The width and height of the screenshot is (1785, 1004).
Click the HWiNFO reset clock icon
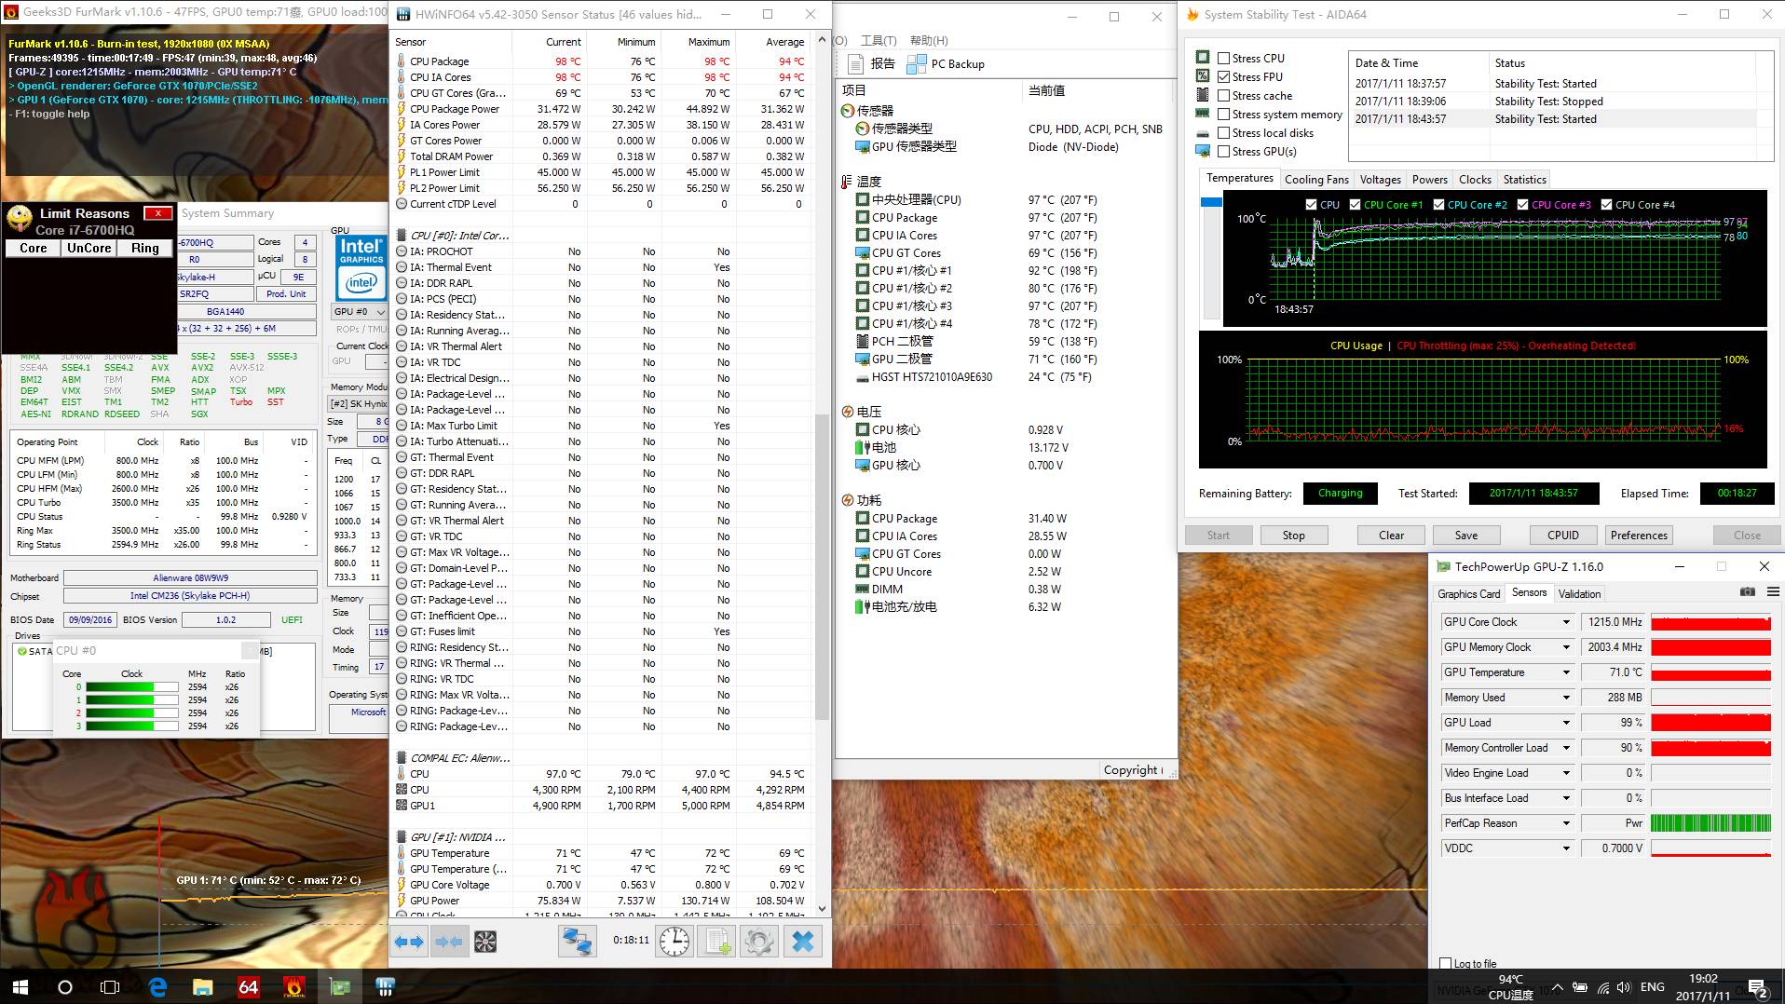(x=674, y=942)
